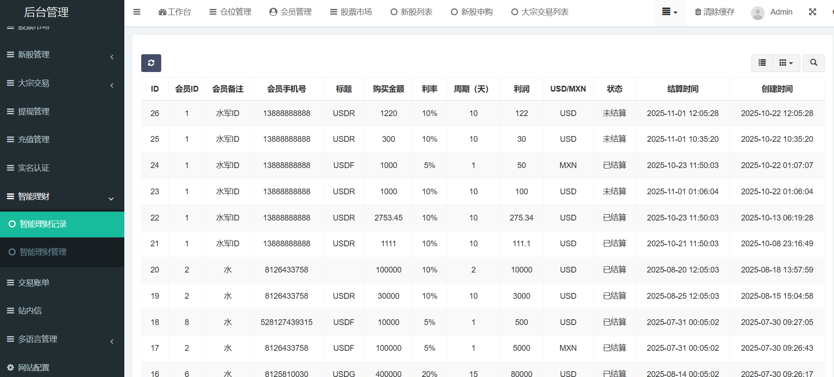Viewport: 834px width, 377px height.
Task: Go to 新股申购 top link
Action: pos(472,12)
